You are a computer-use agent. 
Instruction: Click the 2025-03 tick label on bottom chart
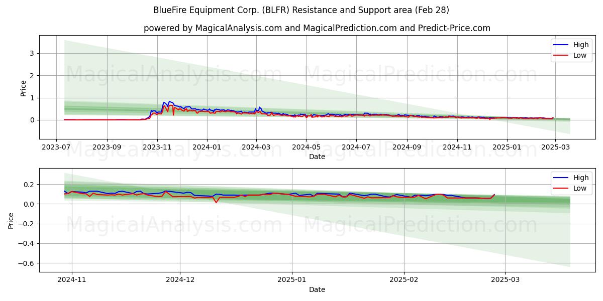click(x=505, y=281)
